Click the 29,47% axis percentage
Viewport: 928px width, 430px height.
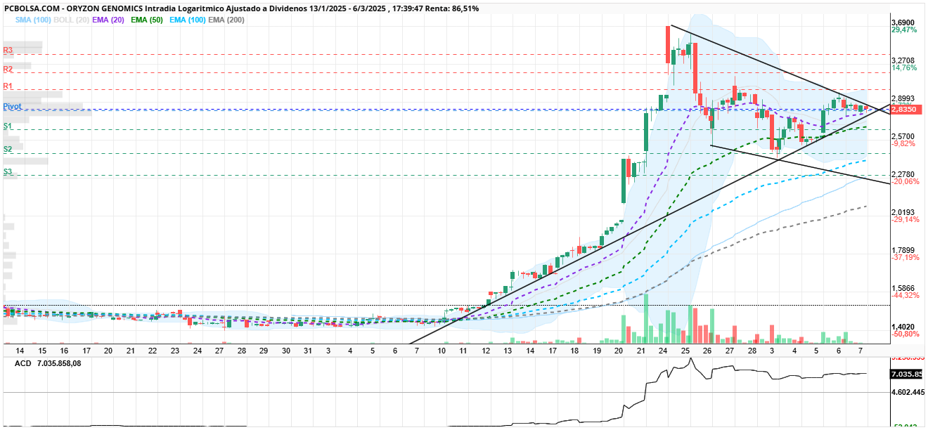point(904,30)
